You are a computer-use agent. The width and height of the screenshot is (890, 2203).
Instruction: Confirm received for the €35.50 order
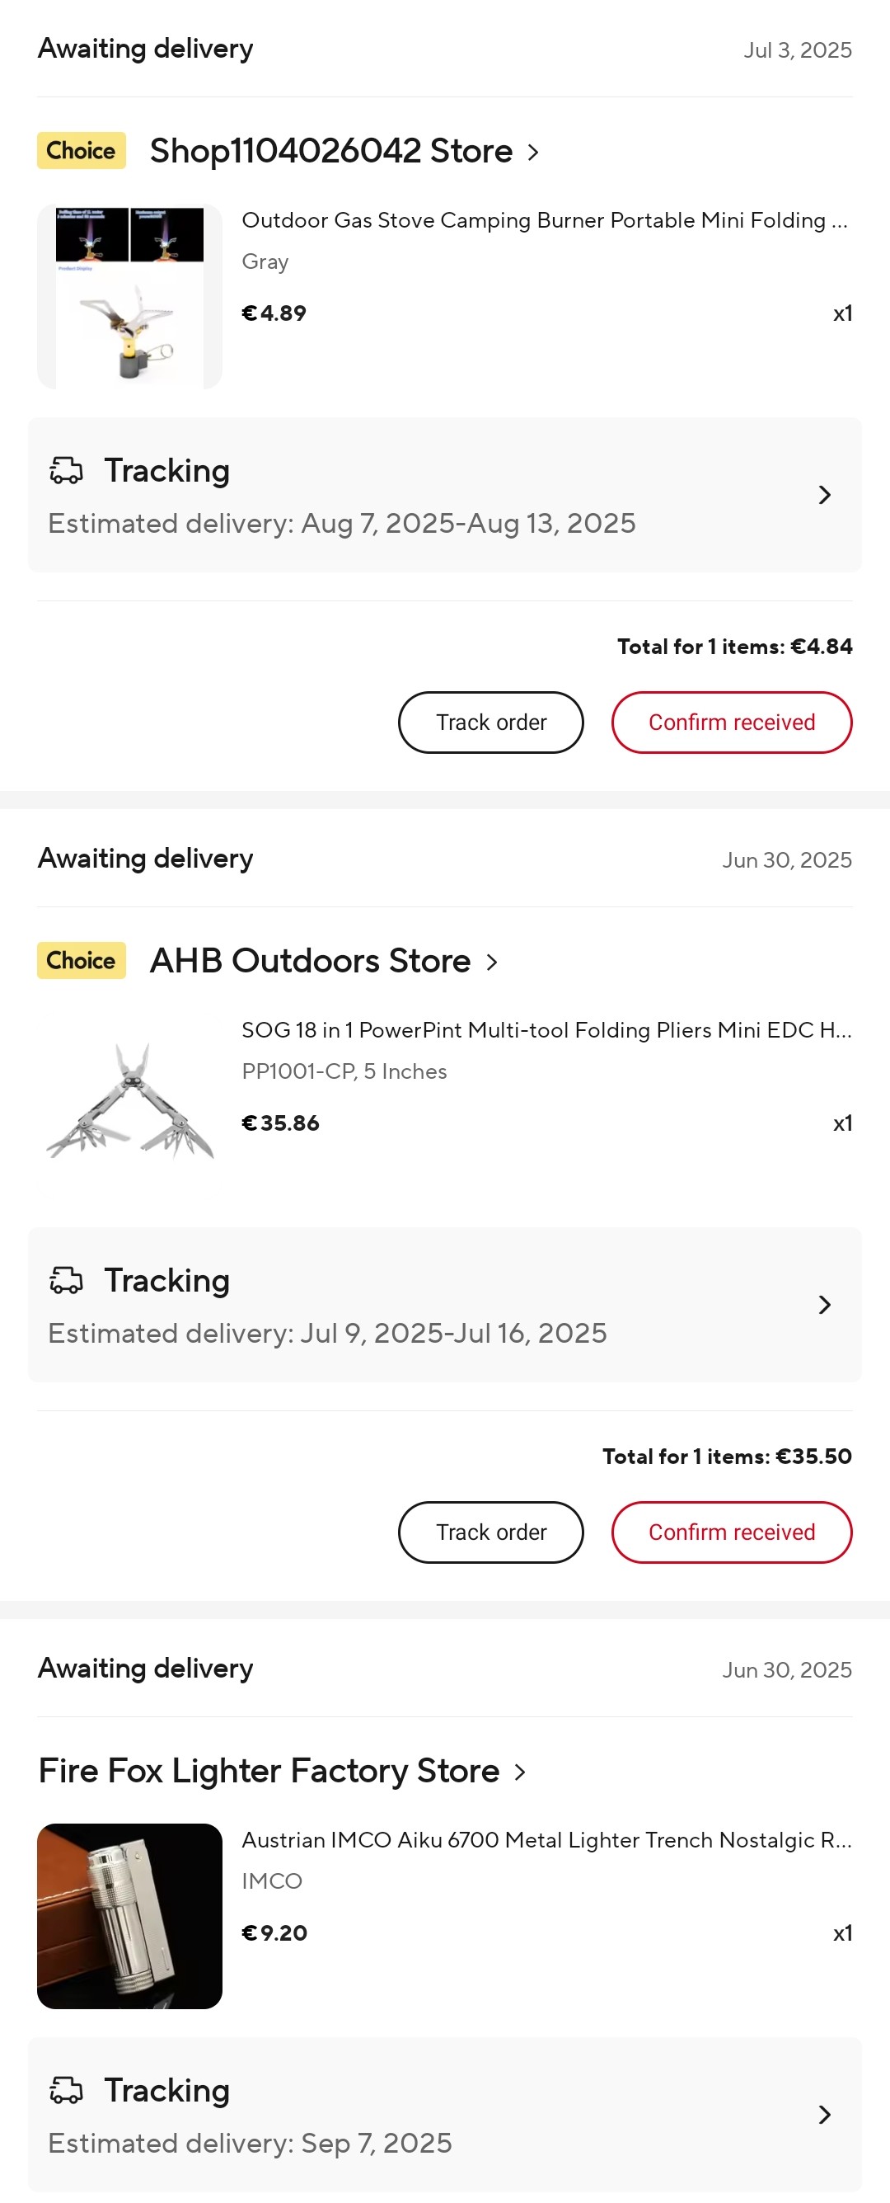pos(732,1532)
